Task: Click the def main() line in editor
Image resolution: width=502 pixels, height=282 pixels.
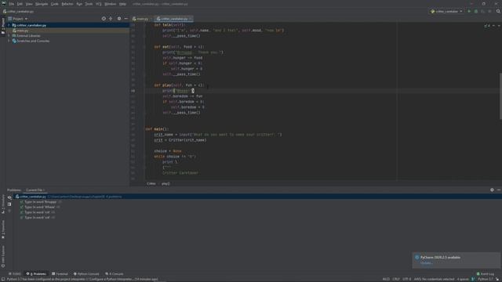Action: [157, 129]
